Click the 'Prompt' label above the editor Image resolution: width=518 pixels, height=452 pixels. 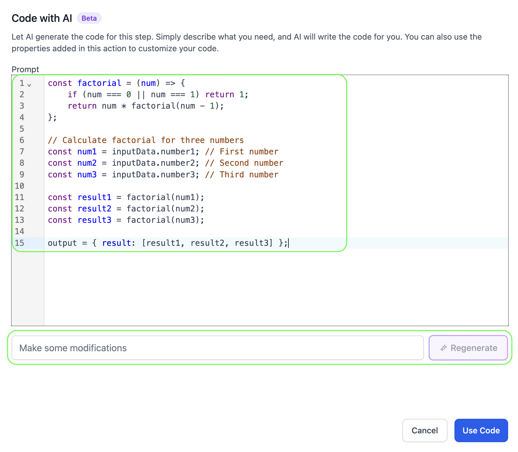[25, 69]
